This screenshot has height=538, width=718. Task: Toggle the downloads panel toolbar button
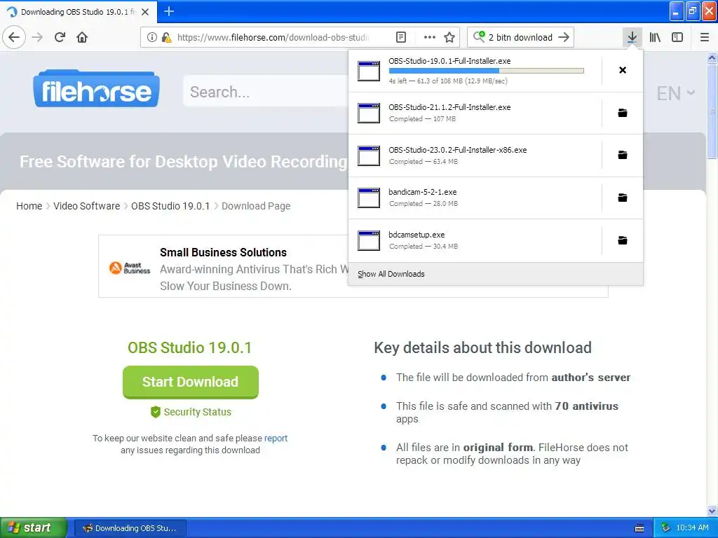point(632,37)
